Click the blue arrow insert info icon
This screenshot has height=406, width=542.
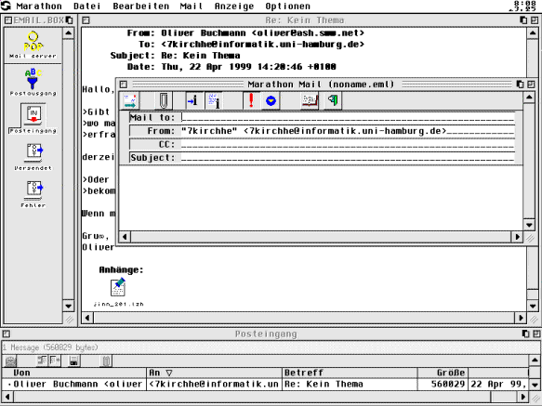(192, 101)
